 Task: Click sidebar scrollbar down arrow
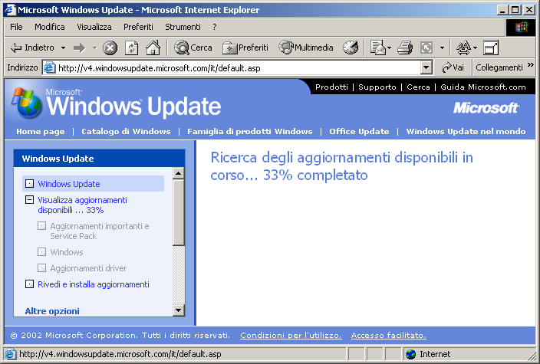point(178,310)
